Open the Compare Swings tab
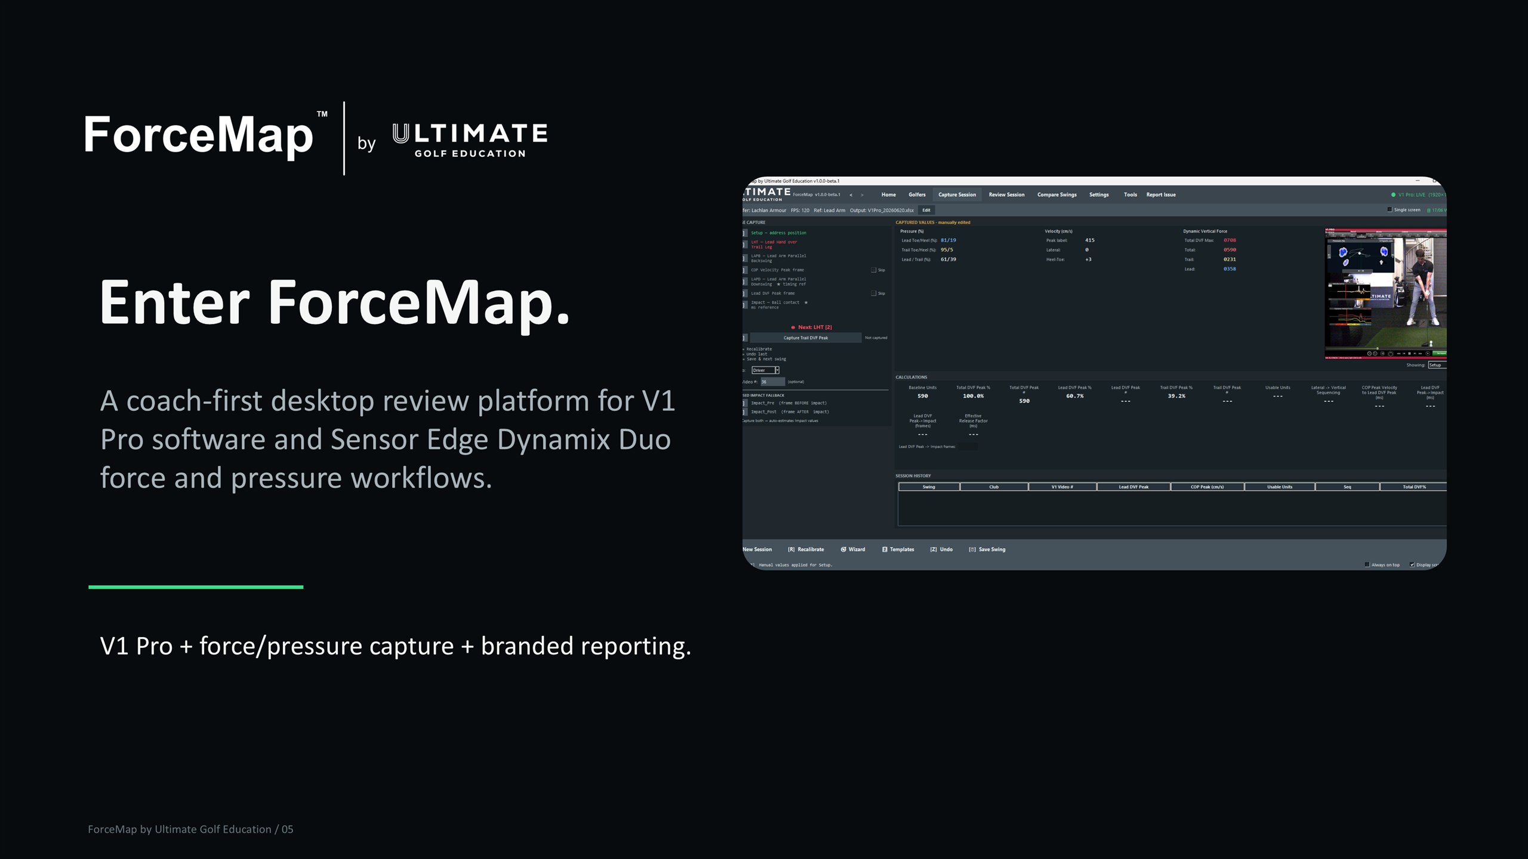This screenshot has width=1528, height=859. tap(1056, 194)
